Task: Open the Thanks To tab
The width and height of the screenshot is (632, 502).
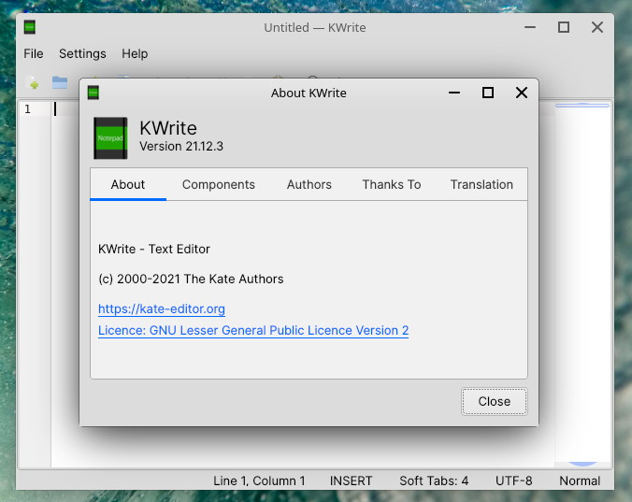Action: 392,184
